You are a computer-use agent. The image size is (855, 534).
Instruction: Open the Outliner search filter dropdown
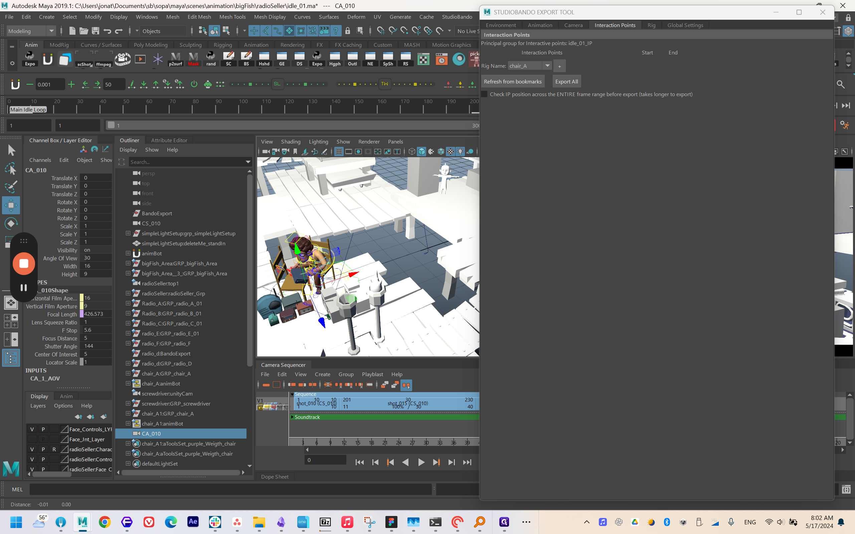[x=248, y=162]
